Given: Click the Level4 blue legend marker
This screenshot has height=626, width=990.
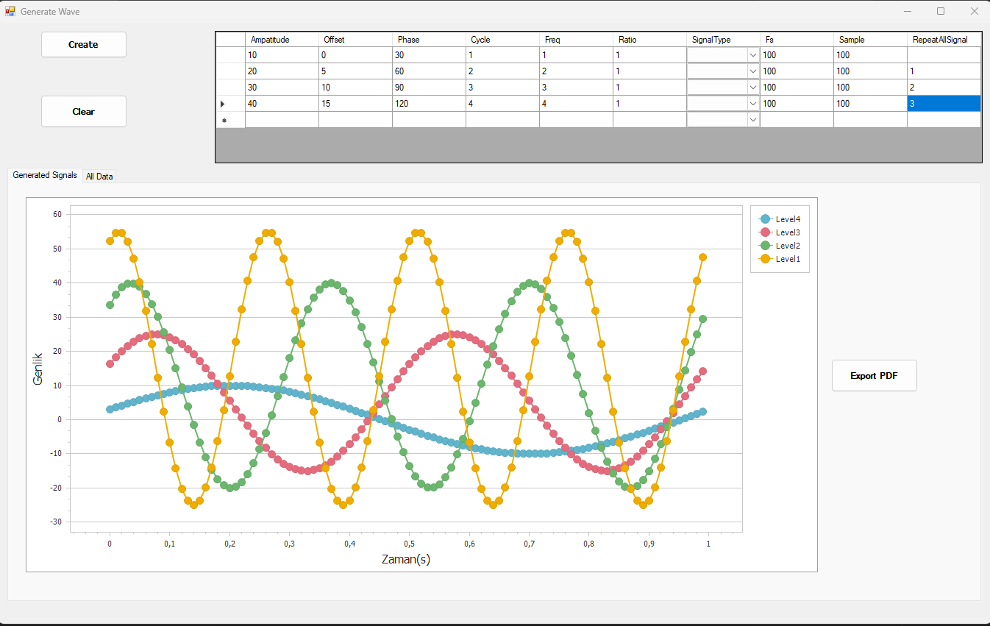Looking at the screenshot, I should click(x=765, y=219).
